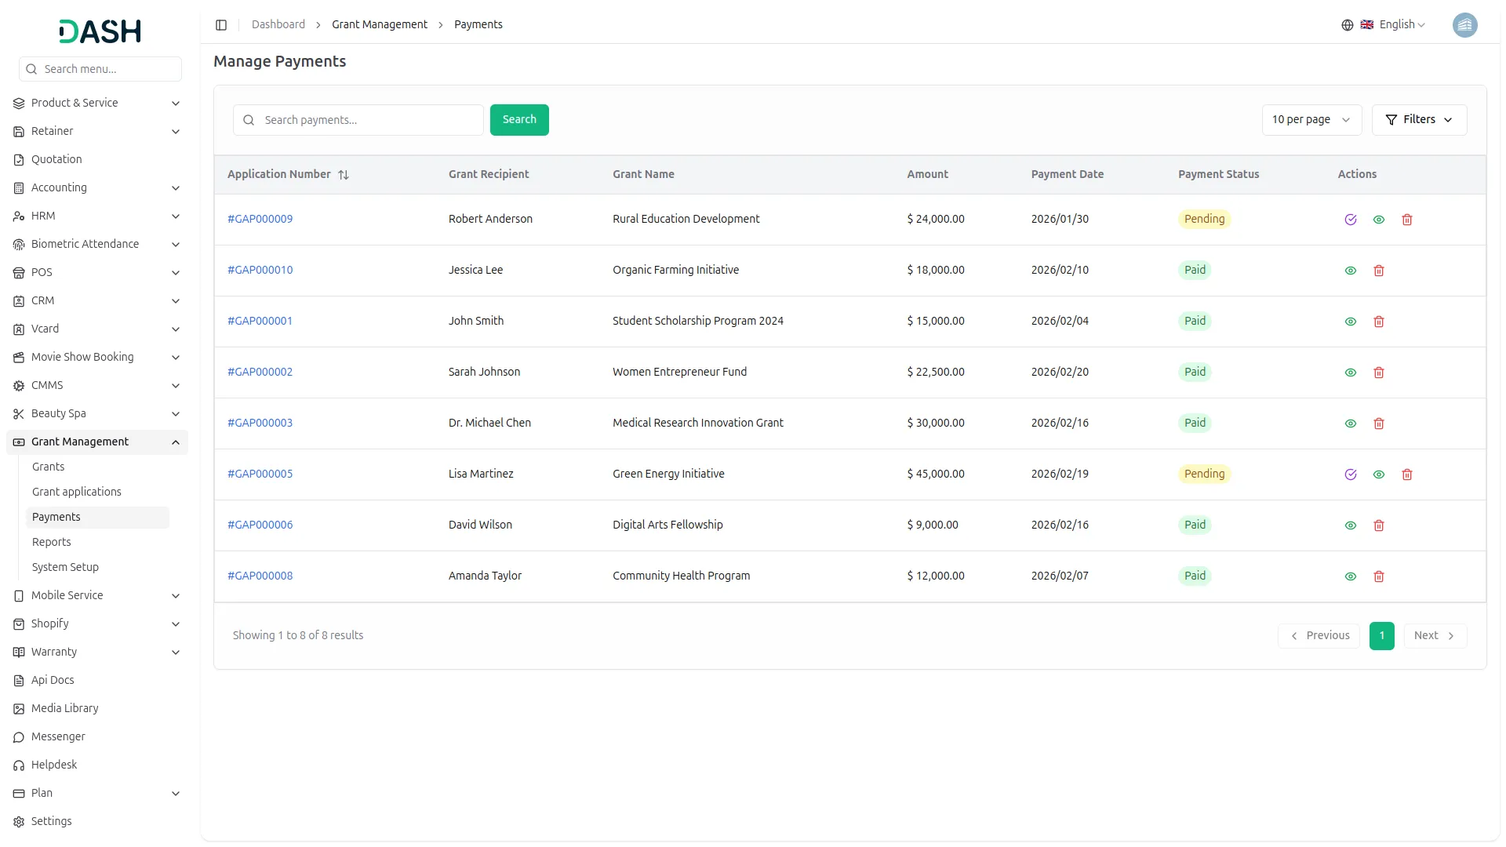
Task: Navigate to Grant applications menu item
Action: pos(76,492)
